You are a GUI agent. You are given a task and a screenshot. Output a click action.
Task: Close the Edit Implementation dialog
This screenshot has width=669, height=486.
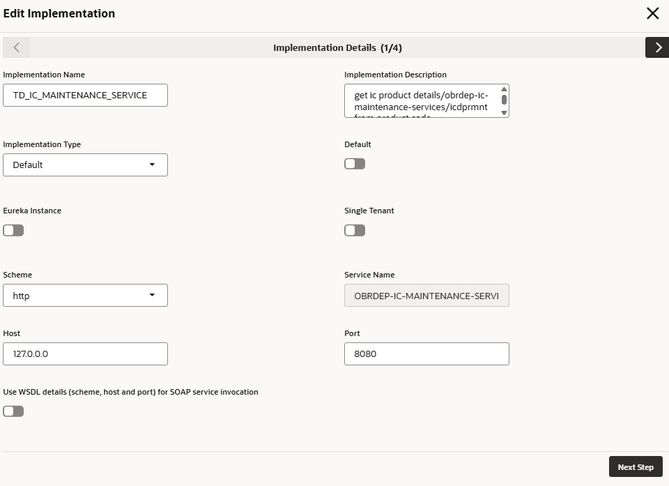click(x=652, y=13)
